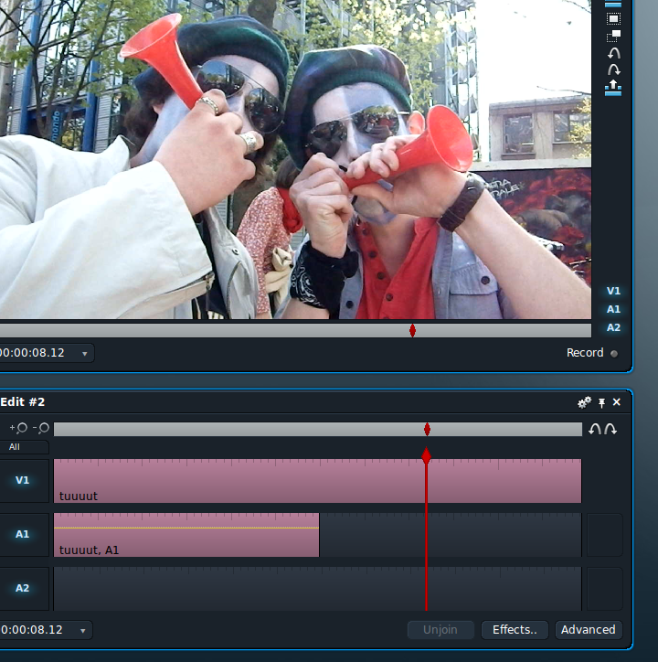Viewport: 658px width, 662px height.
Task: Zoom in the timeline with plus magnifier
Action: click(18, 428)
